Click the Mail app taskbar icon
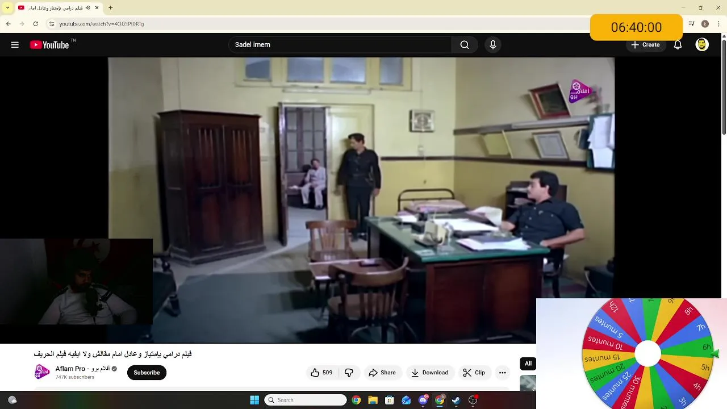The width and height of the screenshot is (727, 409). click(406, 400)
